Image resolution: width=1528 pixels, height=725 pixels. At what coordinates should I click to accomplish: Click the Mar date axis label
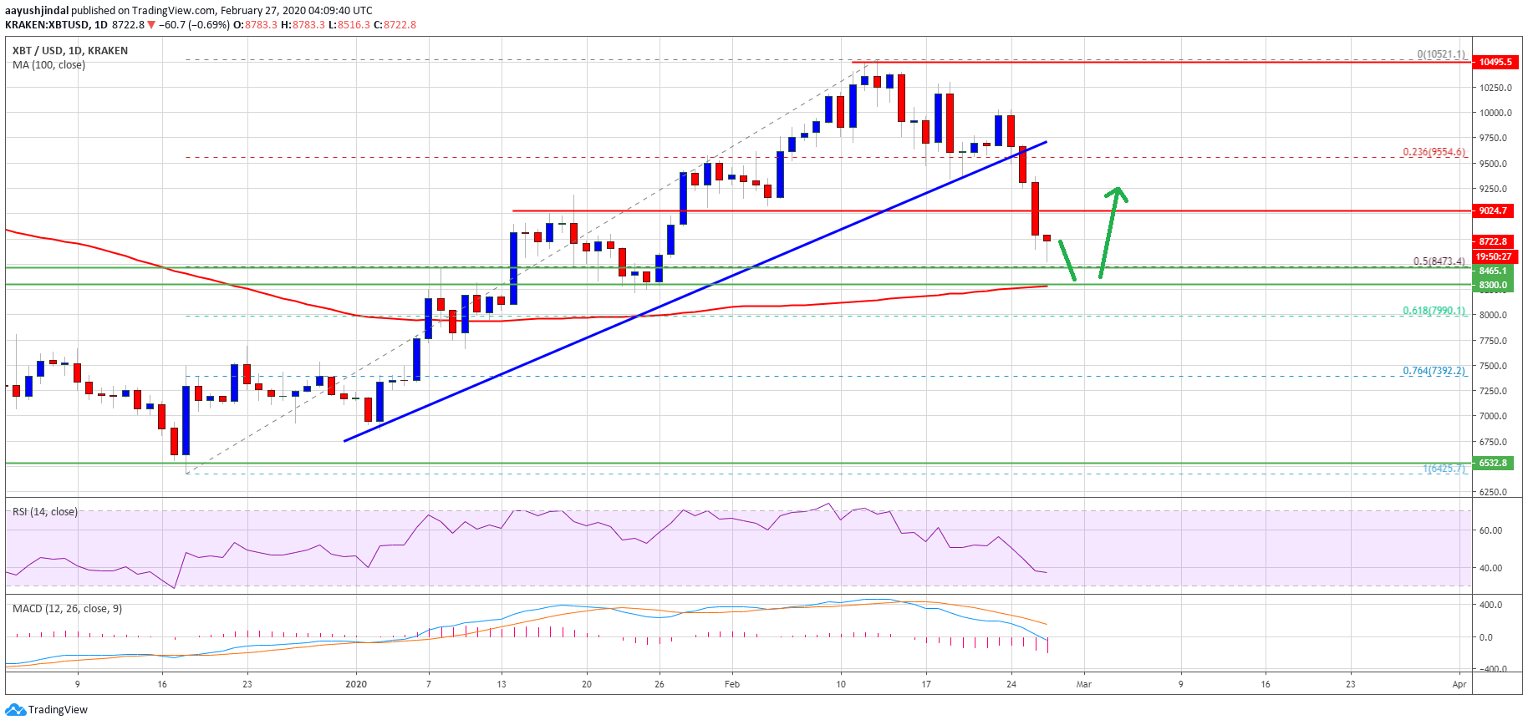[x=1084, y=684]
